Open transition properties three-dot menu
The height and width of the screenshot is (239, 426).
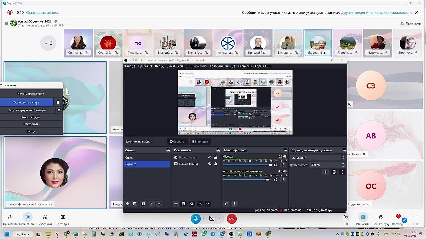click(x=342, y=172)
